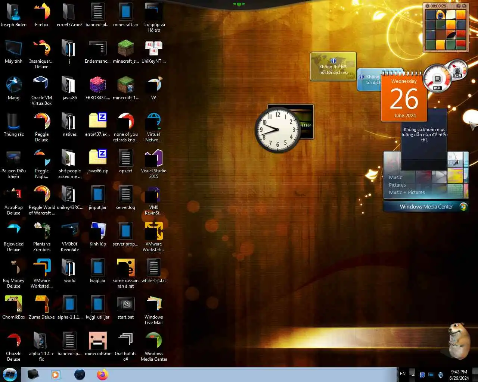Launch the AstroPop Deluxe shortcut

pyautogui.click(x=13, y=200)
